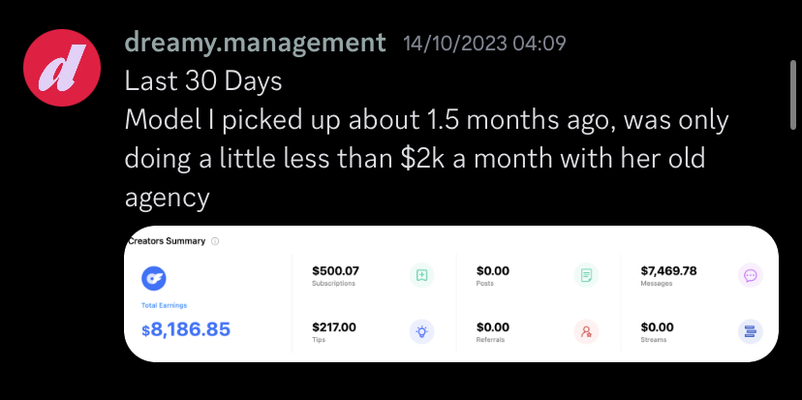Click the purple Messages chat icon
The height and width of the screenshot is (400, 802).
pyautogui.click(x=751, y=275)
